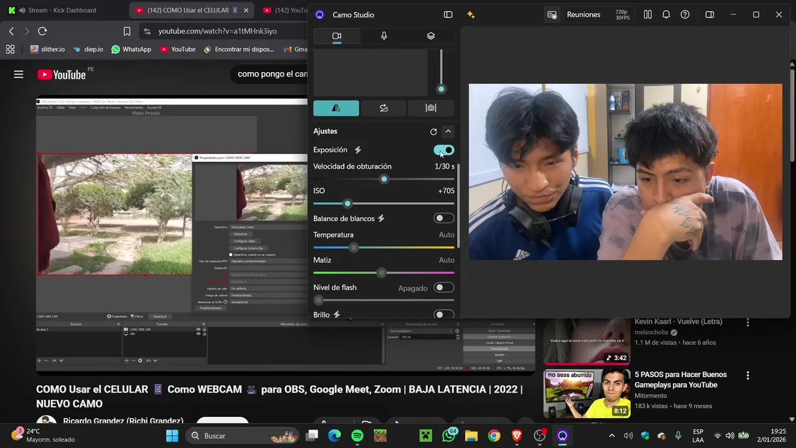This screenshot has height=448, width=796.
Task: Adjust the Matiz color slider
Action: click(384, 273)
